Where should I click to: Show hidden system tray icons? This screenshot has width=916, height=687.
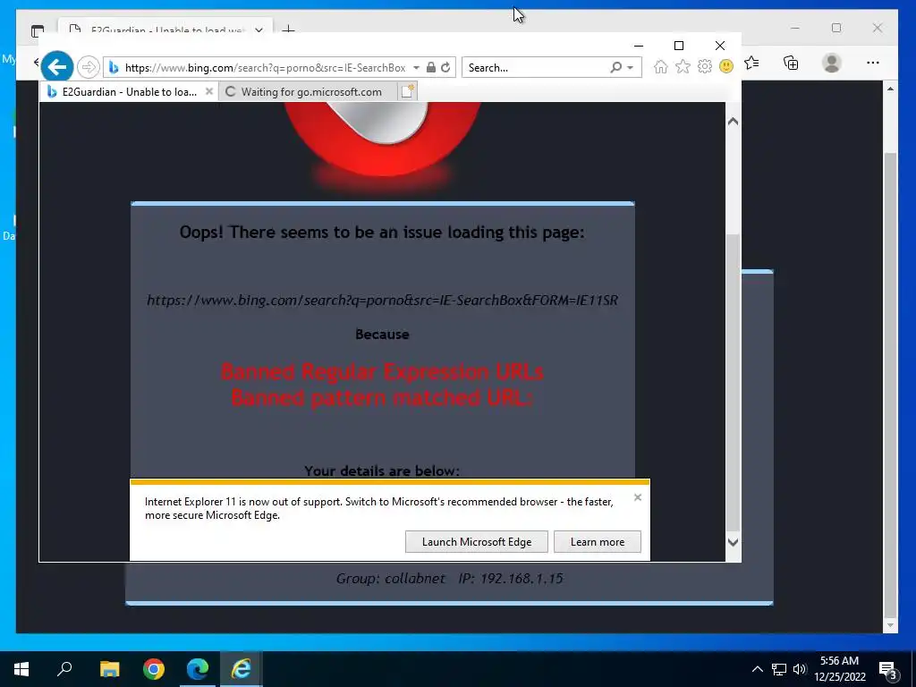coord(757,669)
